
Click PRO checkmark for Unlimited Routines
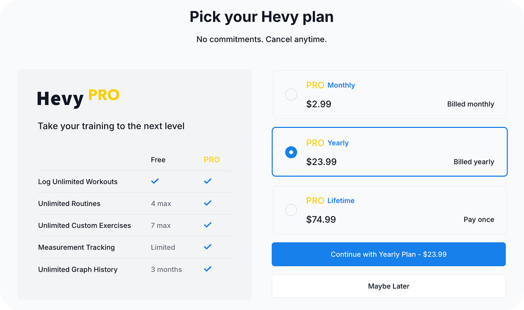[208, 203]
